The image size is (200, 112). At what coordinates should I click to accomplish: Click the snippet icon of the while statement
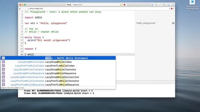click(x=3, y=58)
